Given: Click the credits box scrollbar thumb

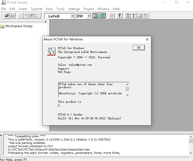Looking at the screenshot, I should click(x=127, y=89).
